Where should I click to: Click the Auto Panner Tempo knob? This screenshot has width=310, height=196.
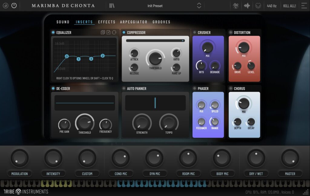pos(169,123)
